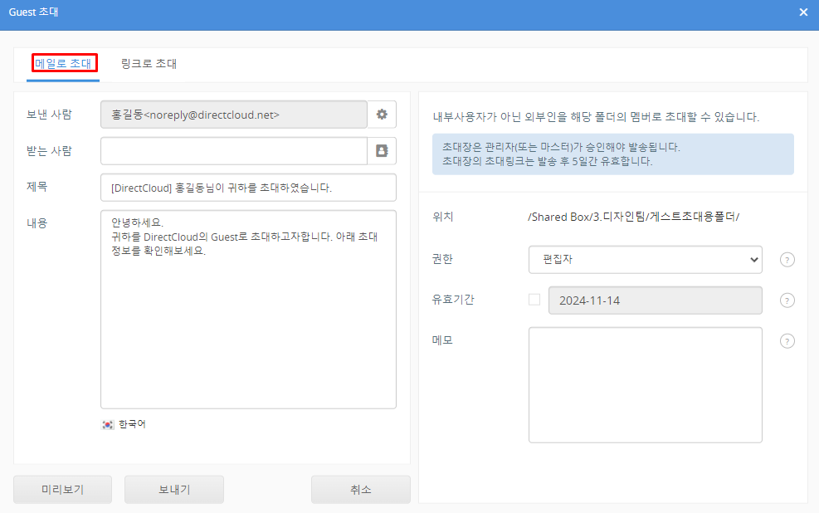Focus the 받는 사람 recipient field

click(233, 151)
